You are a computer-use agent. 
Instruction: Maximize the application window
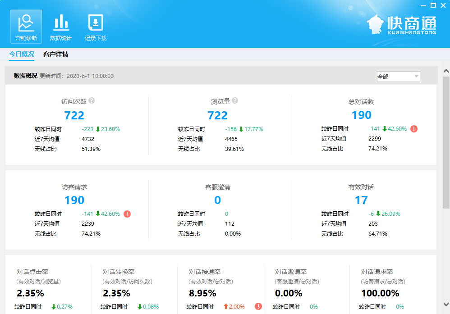[433, 5]
